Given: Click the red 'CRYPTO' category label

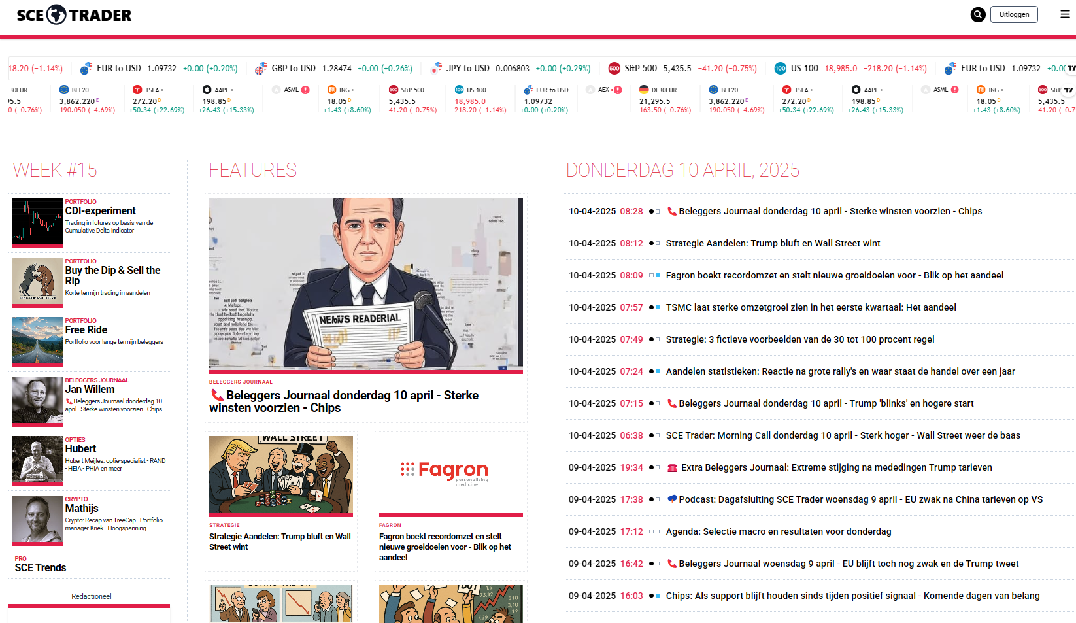Looking at the screenshot, I should tap(76, 499).
